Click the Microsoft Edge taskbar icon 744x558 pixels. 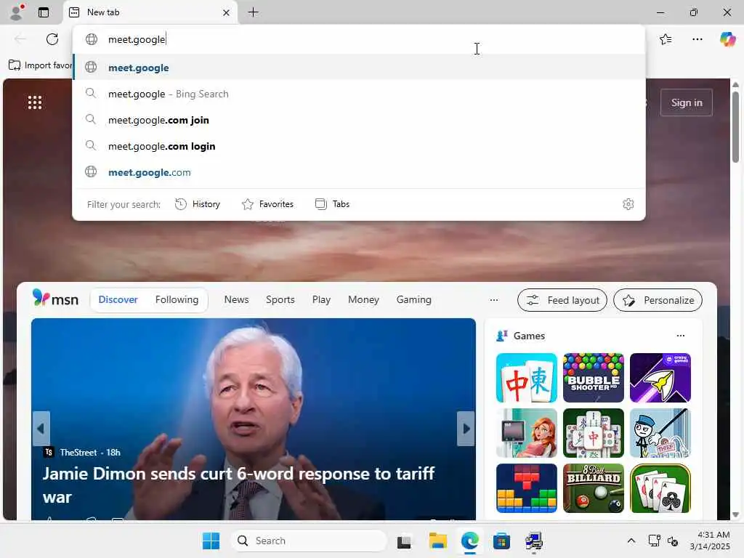(x=470, y=541)
